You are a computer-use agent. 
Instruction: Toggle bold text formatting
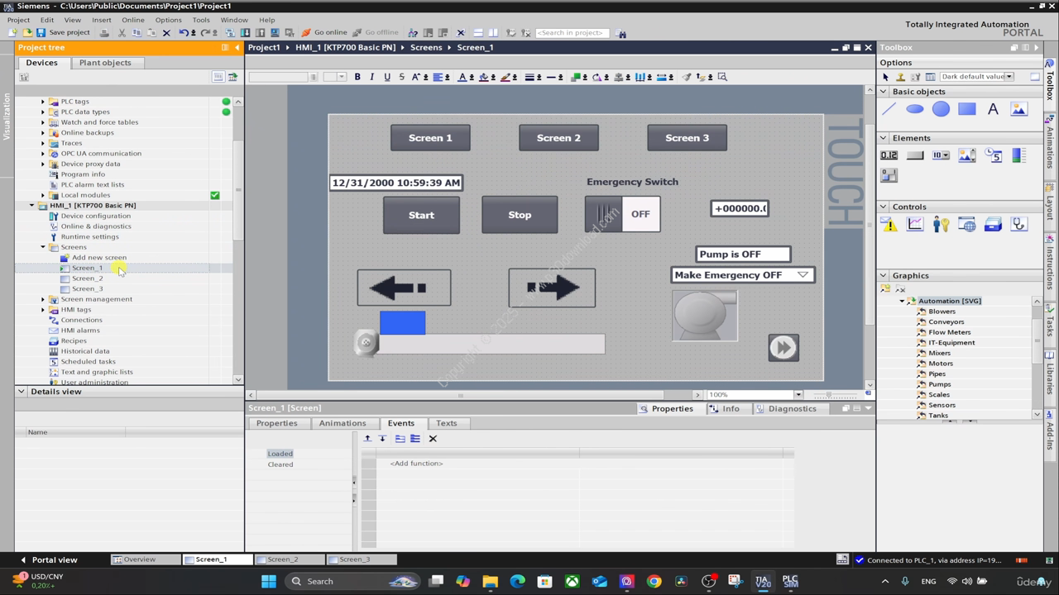357,77
